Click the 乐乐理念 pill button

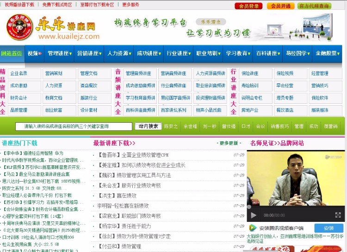coord(211,22)
